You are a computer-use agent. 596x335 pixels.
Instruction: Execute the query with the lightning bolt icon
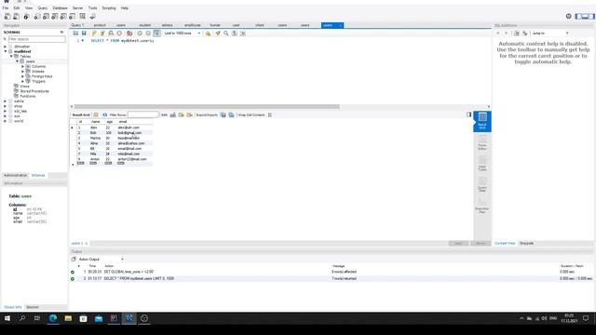pyautogui.click(x=94, y=33)
